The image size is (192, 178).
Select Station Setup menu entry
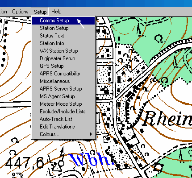(x=63, y=28)
